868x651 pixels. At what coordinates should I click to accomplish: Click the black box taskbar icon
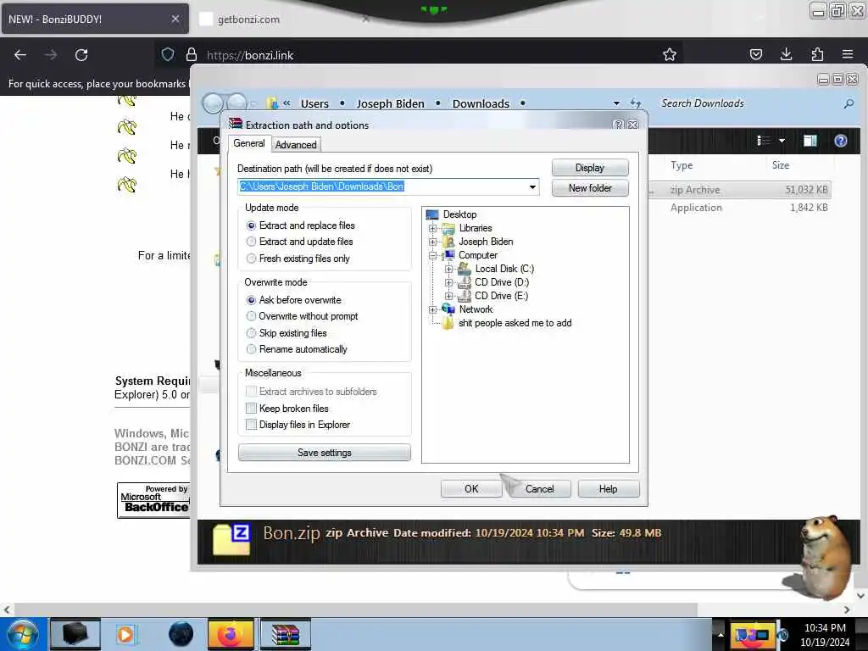(x=75, y=634)
